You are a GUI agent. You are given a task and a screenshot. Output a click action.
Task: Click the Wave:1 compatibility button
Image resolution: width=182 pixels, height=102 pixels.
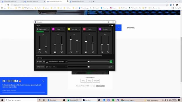[83, 81]
